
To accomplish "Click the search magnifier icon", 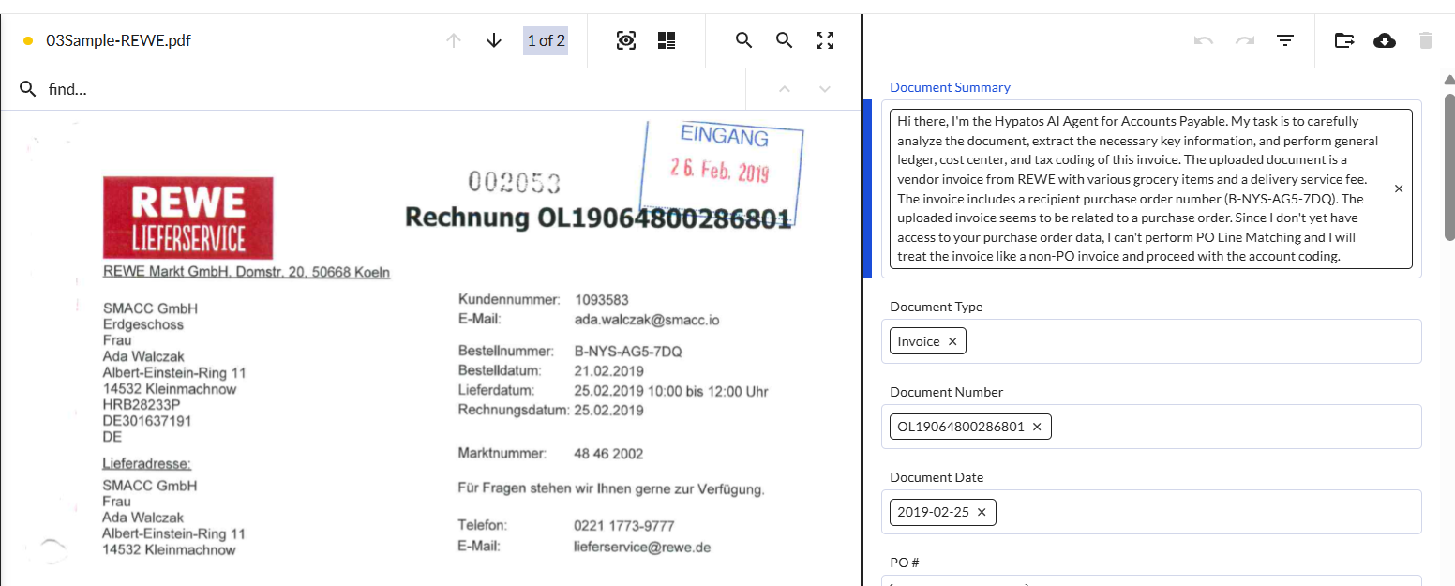I will [28, 89].
